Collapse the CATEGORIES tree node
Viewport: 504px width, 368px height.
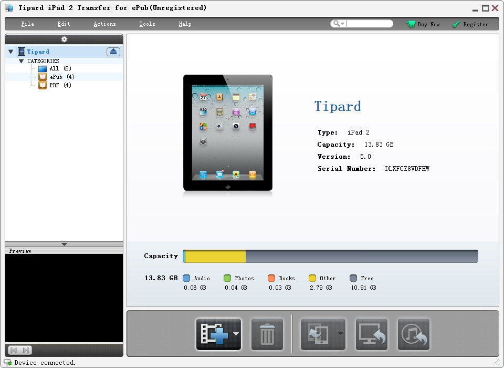21,61
